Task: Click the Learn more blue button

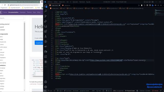Action: tap(39, 43)
